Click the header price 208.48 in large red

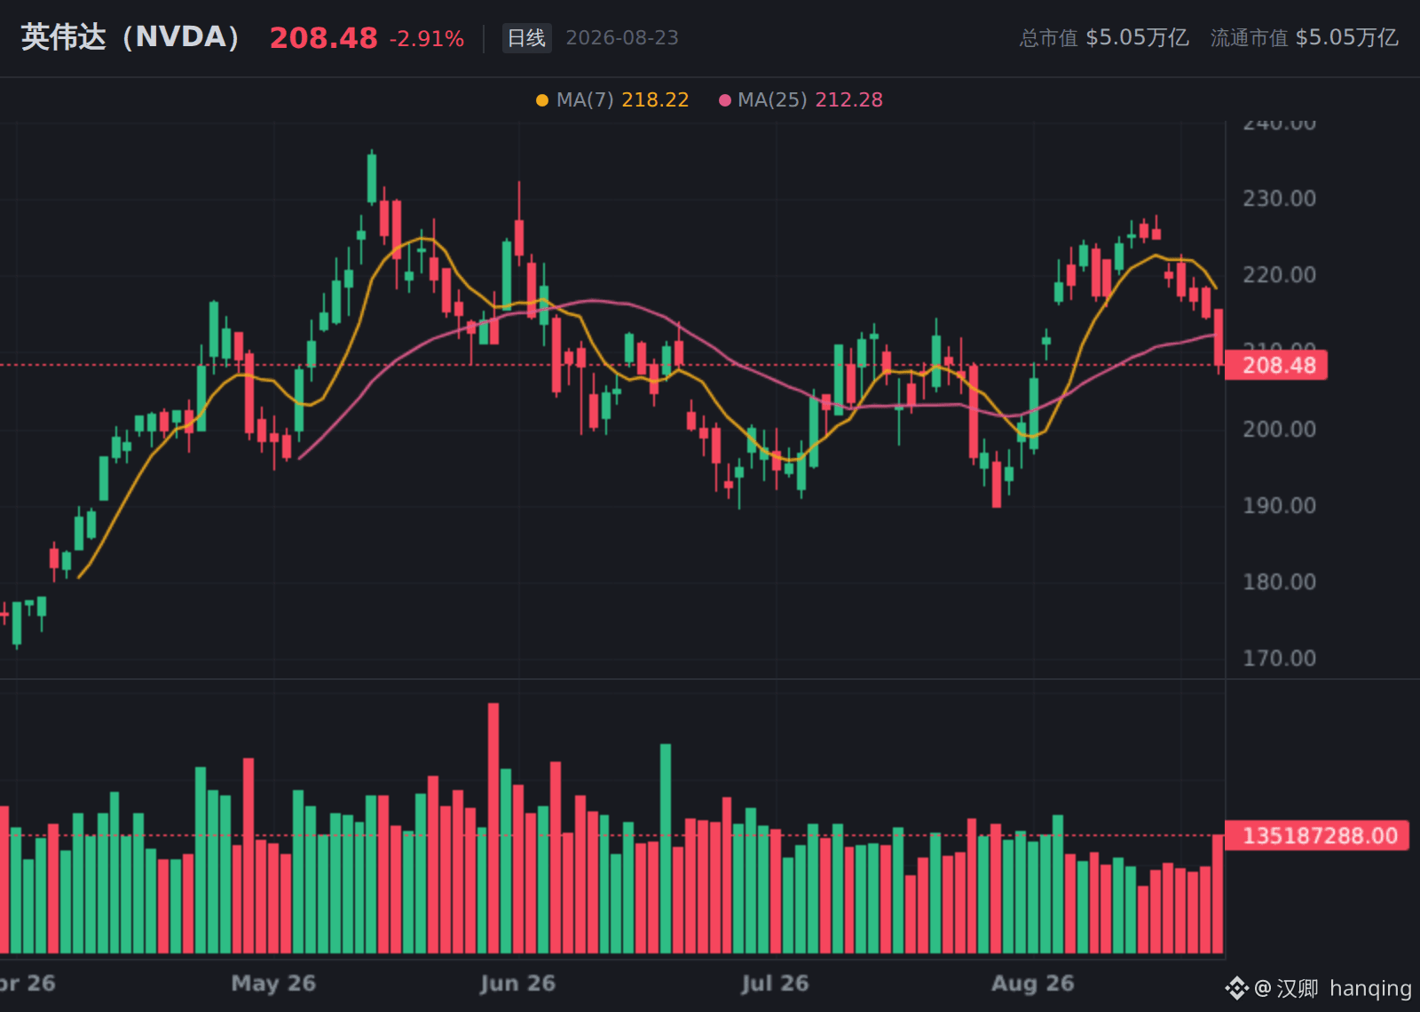tap(323, 38)
